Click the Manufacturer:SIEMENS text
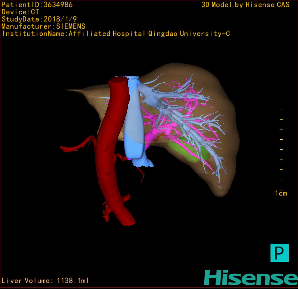This screenshot has height=289, width=298. (x=43, y=26)
